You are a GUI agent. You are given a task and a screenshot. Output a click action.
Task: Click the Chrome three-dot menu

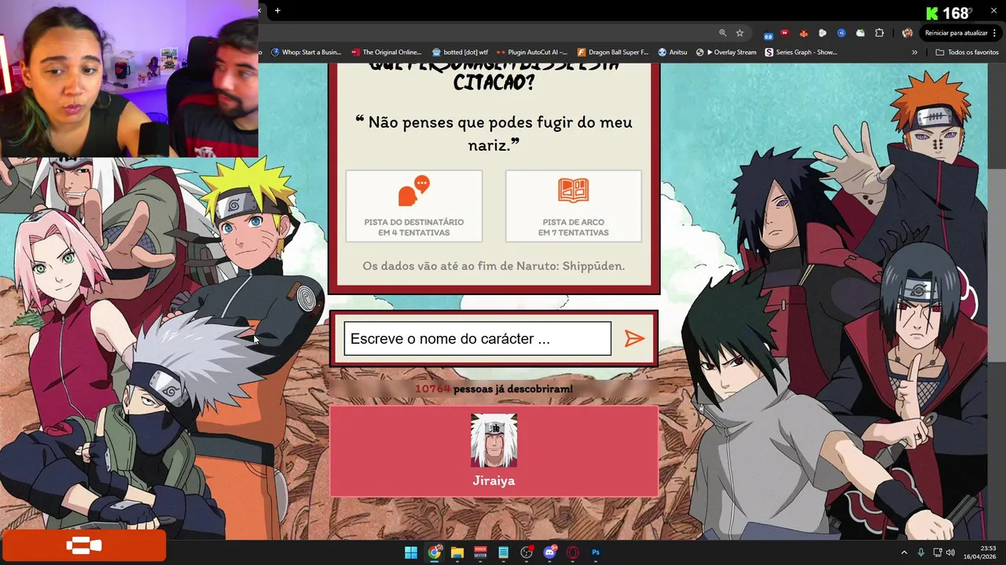click(x=996, y=33)
